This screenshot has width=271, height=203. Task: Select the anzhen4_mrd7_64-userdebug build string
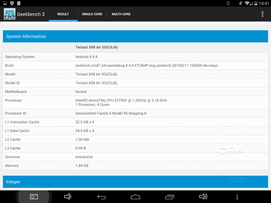point(147,65)
